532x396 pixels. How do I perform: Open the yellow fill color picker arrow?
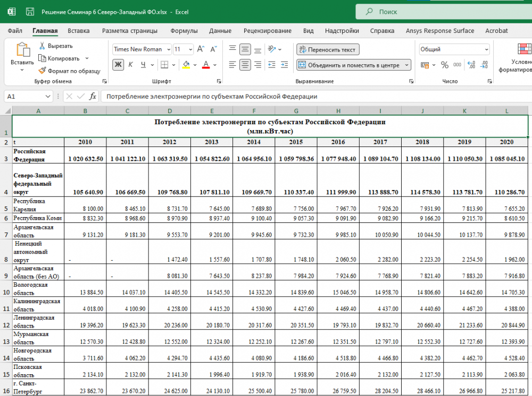195,65
